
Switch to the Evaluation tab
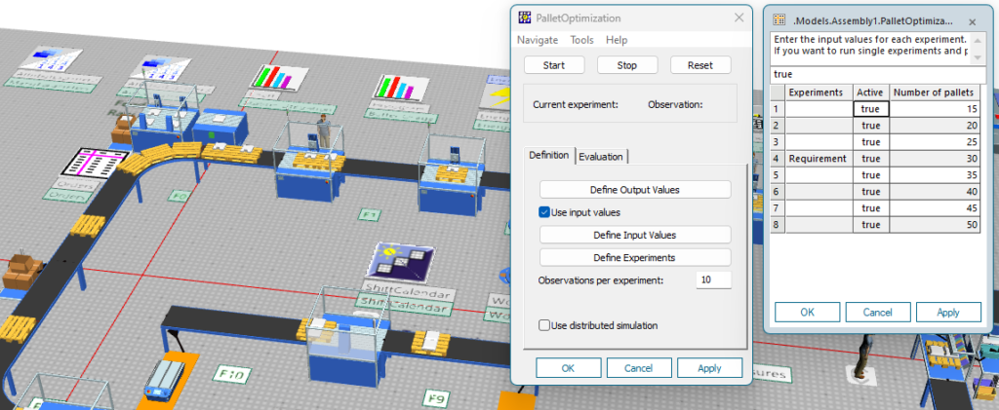(601, 156)
